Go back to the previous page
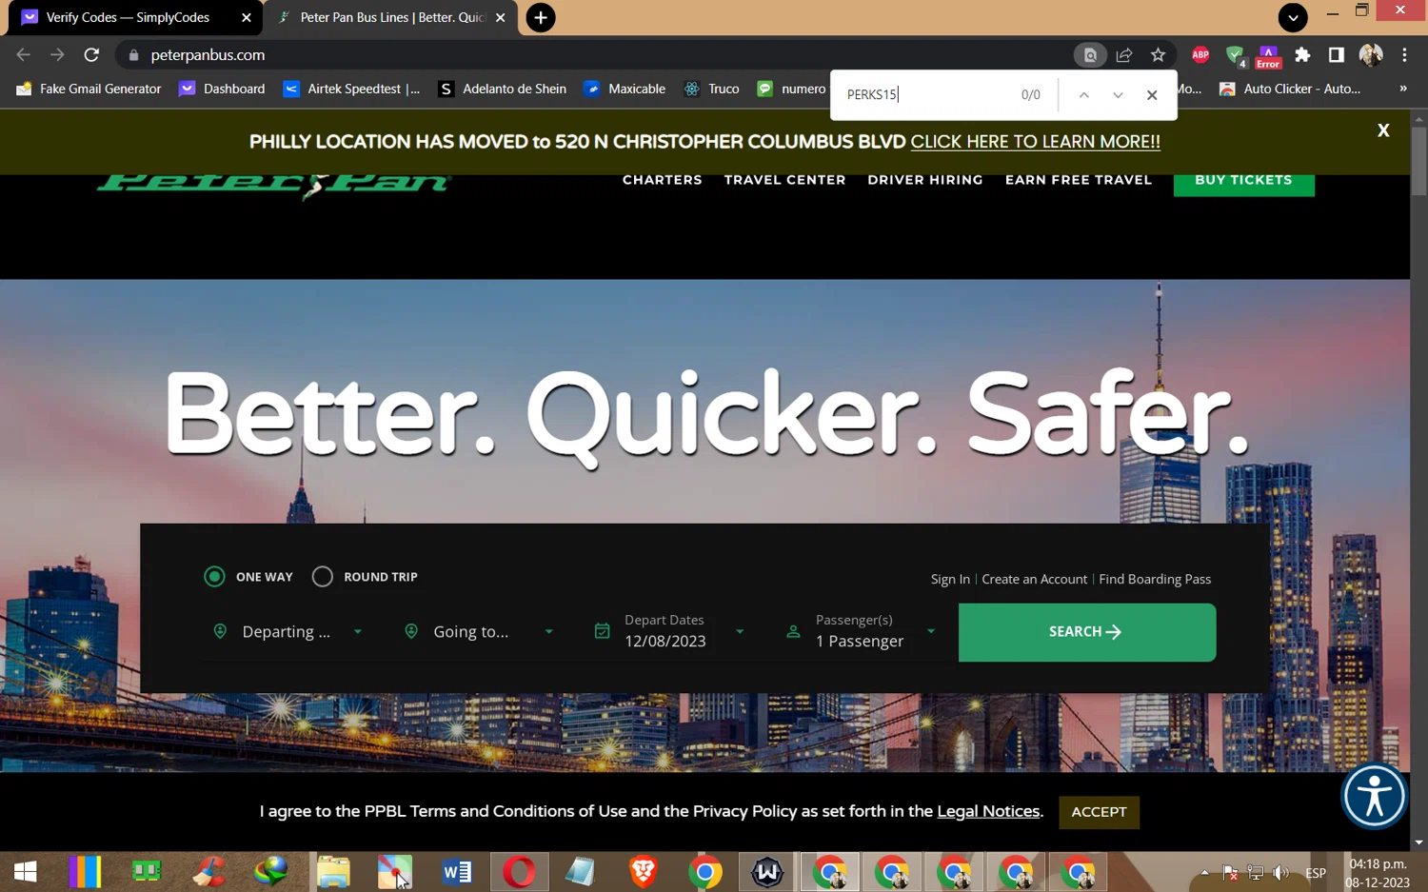1428x892 pixels. tap(24, 55)
